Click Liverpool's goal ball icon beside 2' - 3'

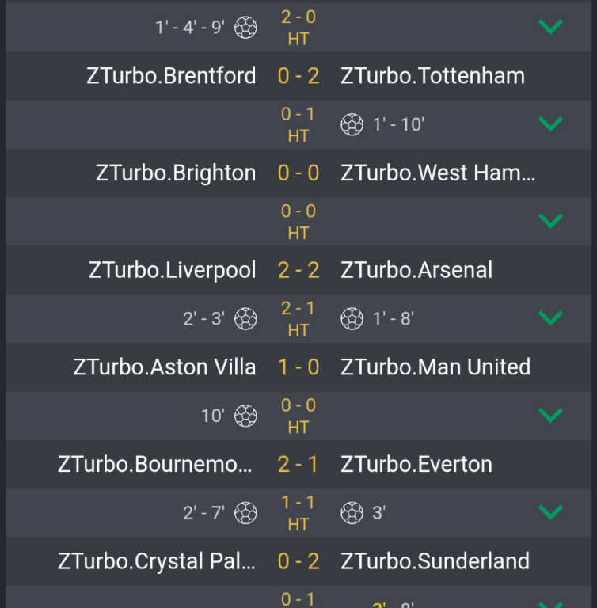click(x=245, y=319)
